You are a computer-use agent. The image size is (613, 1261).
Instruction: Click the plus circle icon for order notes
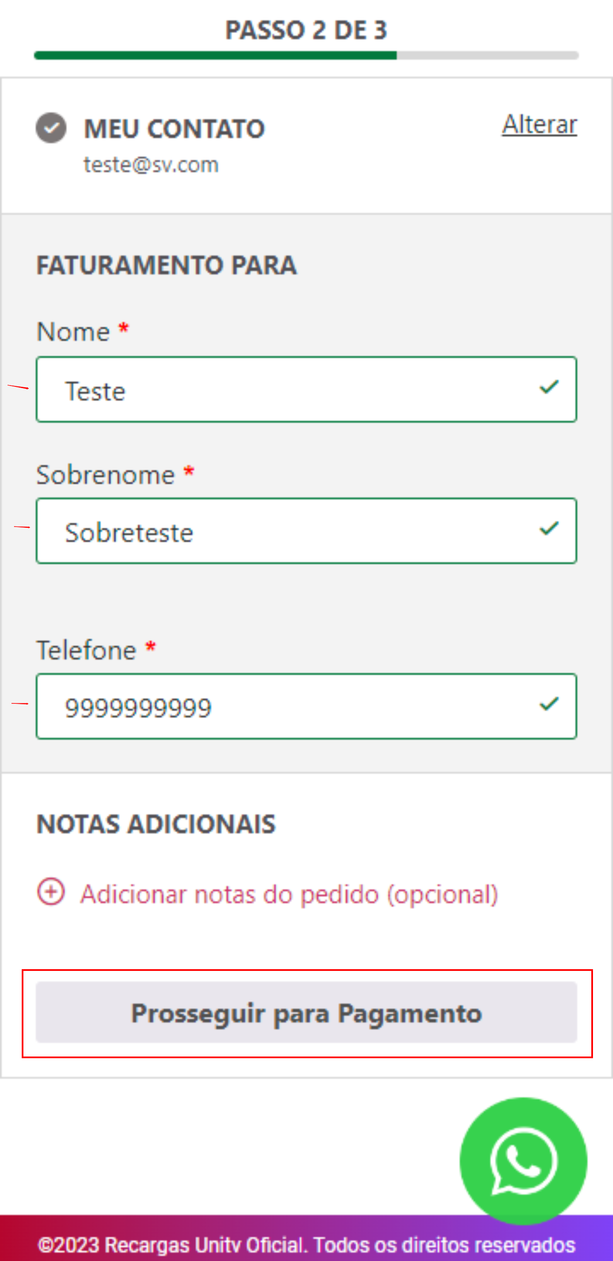(x=51, y=892)
